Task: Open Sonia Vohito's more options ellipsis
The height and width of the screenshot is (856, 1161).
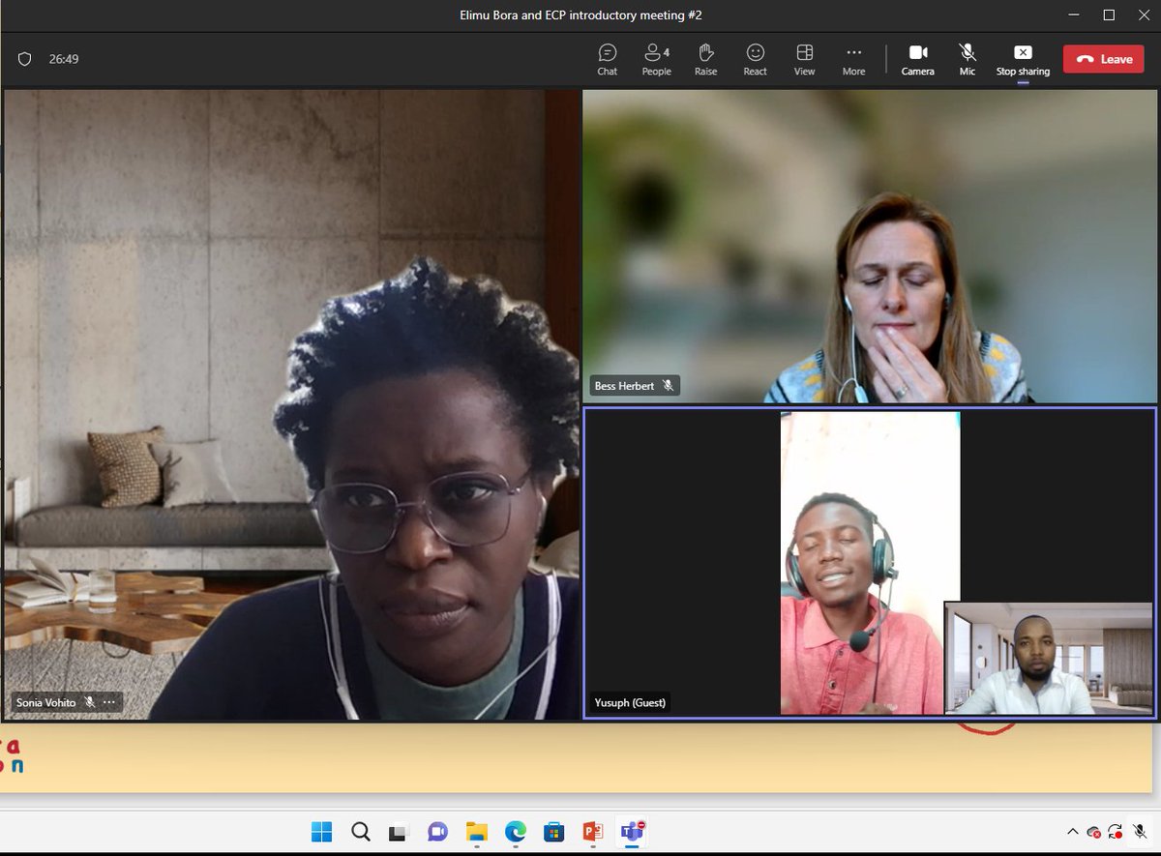Action: (109, 702)
